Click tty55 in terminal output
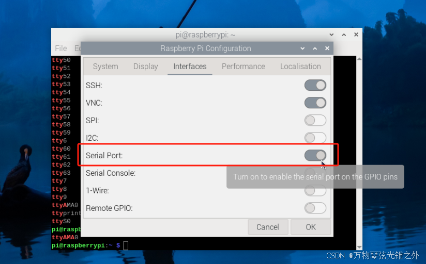 (x=61, y=100)
